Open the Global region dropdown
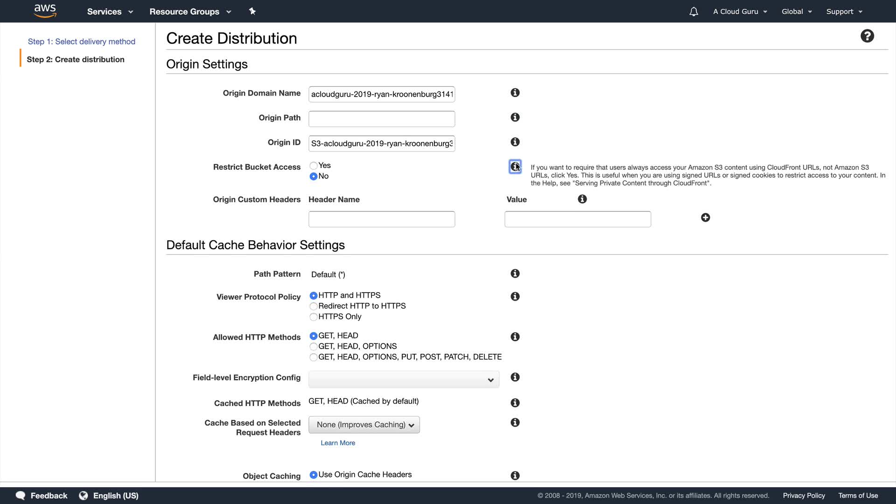 (796, 12)
